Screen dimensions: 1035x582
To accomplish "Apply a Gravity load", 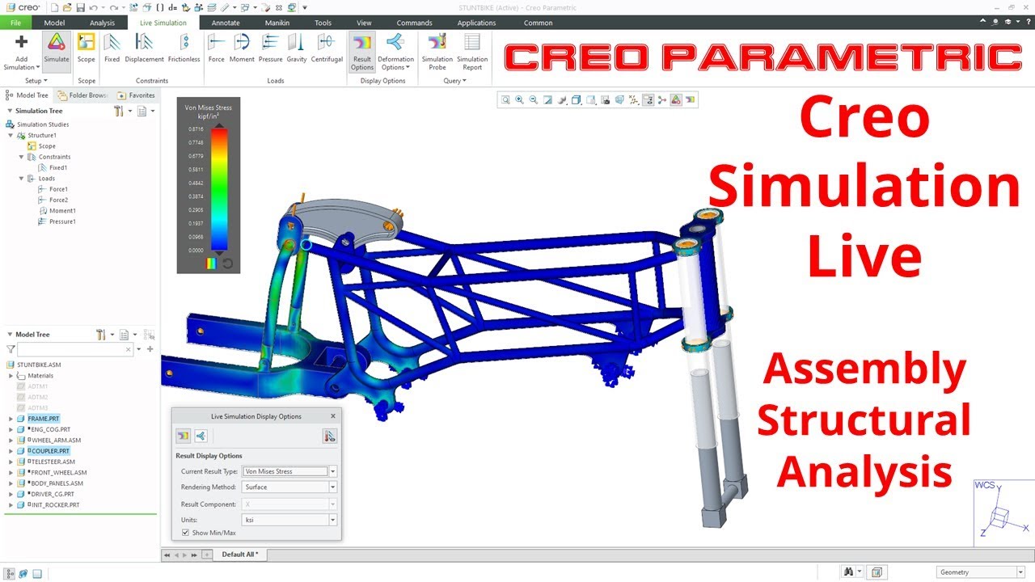I will (x=297, y=49).
